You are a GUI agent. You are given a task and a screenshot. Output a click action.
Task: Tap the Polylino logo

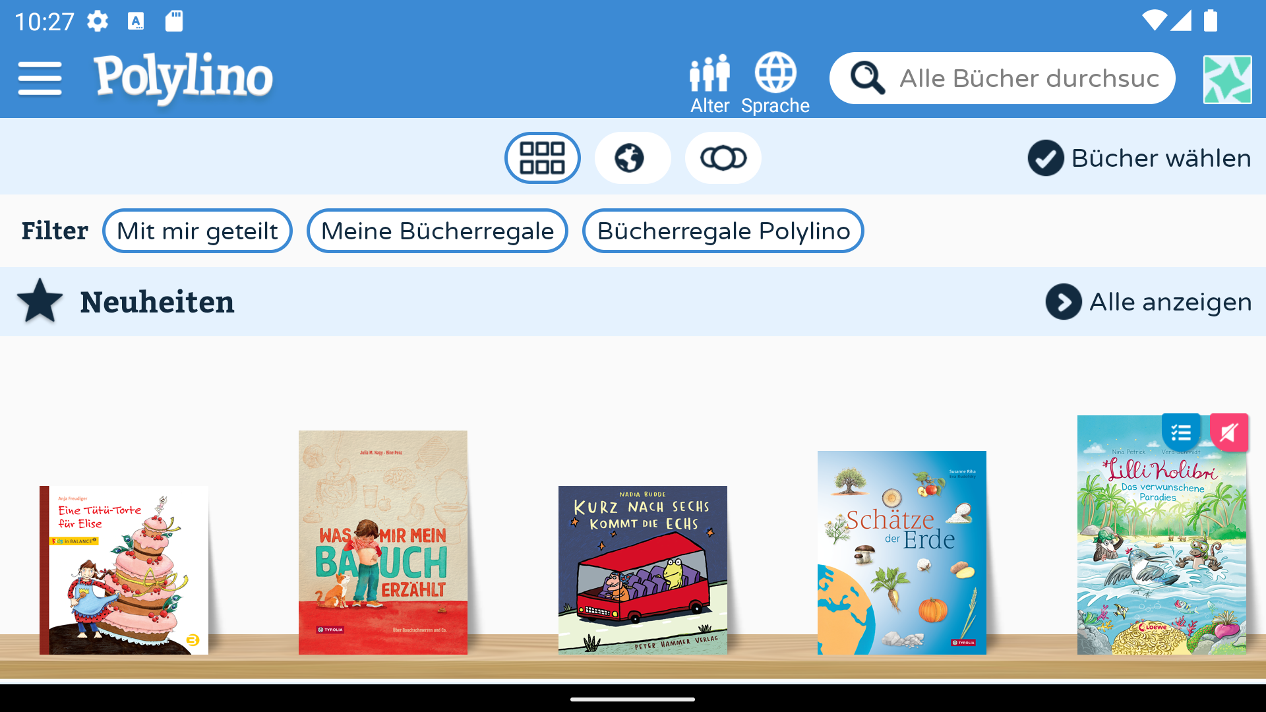coord(183,78)
